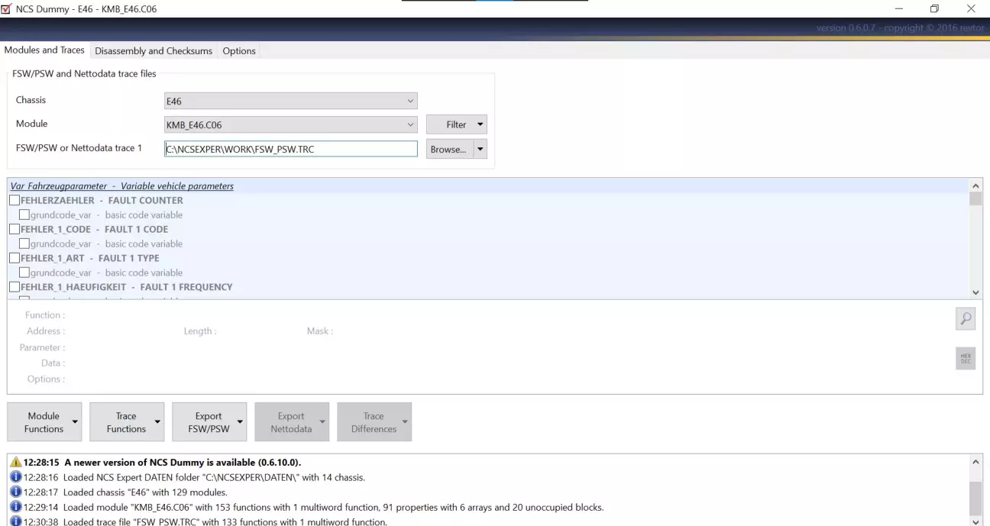Screen dimensions: 990x526
Task: Toggle FEHLERZAEHLER fault counter checkbox
Action: (x=15, y=200)
